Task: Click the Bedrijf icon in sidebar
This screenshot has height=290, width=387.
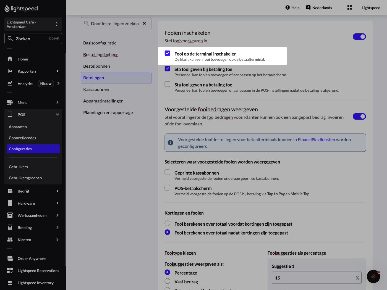Action: pos(10,191)
